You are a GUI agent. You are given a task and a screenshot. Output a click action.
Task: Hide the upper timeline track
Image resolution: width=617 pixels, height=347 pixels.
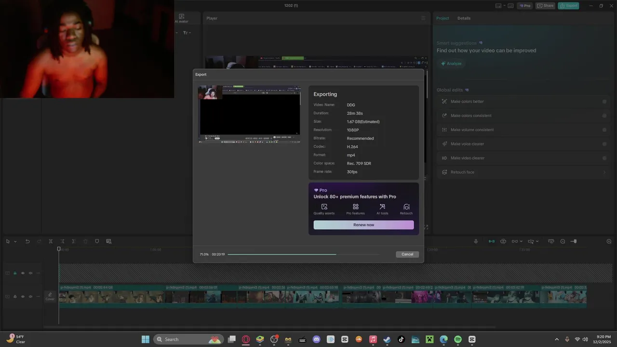23,273
